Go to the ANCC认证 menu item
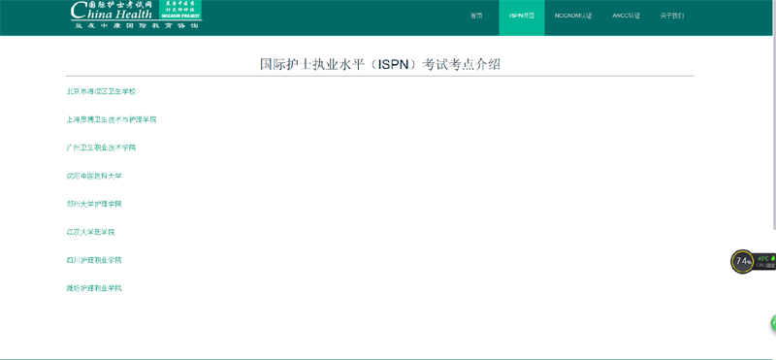The width and height of the screenshot is (776, 360). click(626, 16)
